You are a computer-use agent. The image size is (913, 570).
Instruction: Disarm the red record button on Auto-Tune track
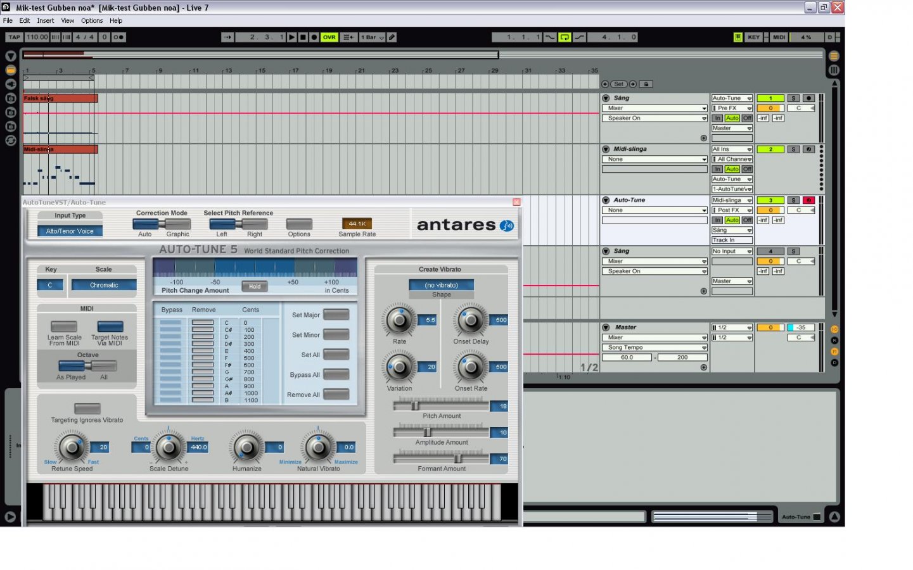click(x=808, y=200)
